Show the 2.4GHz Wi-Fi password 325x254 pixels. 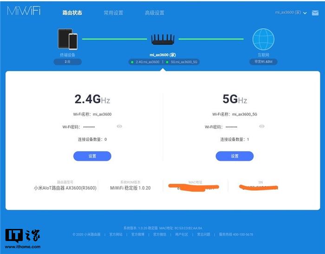[x=119, y=126]
